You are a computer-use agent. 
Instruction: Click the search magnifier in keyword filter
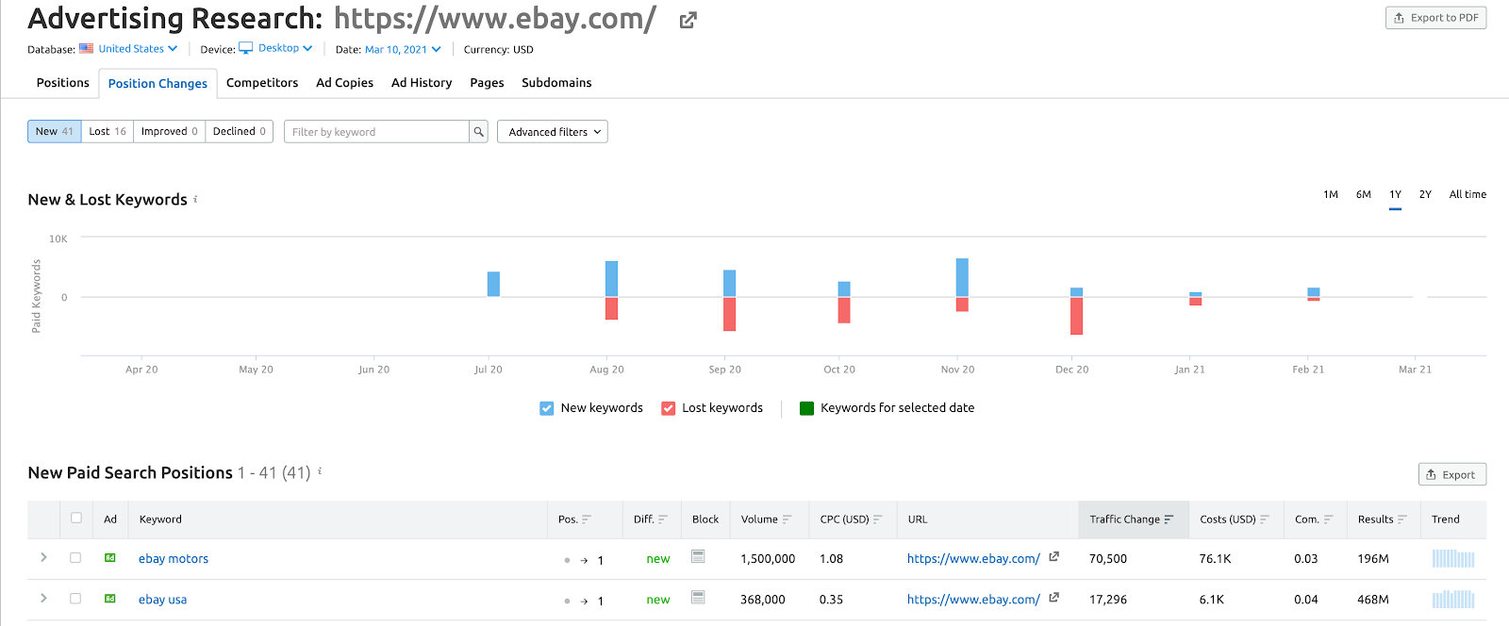coord(478,132)
